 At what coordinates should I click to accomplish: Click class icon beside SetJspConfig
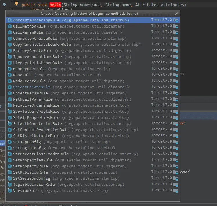10,142
